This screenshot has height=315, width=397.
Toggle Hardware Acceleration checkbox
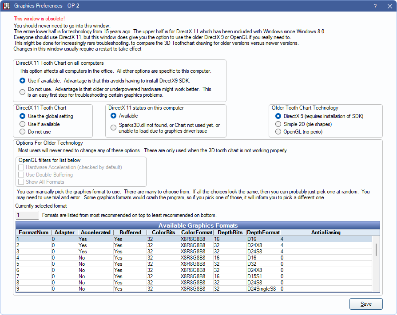(x=21, y=167)
